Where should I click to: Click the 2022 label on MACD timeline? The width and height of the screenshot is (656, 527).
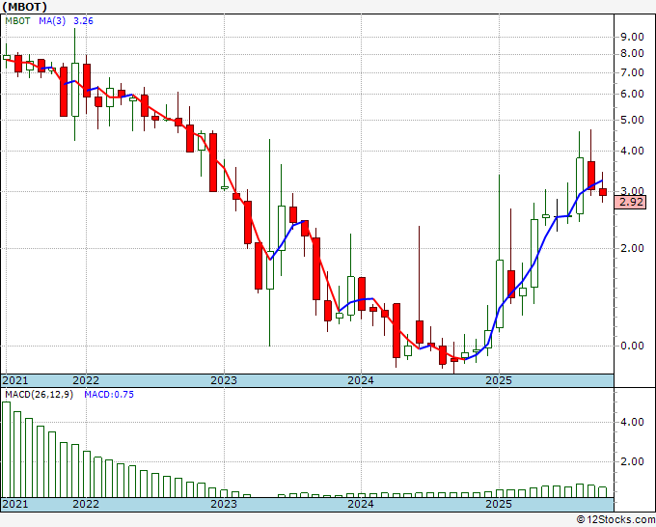86,504
